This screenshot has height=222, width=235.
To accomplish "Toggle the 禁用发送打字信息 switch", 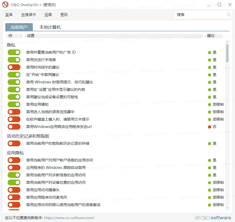I will pyautogui.click(x=14, y=60).
